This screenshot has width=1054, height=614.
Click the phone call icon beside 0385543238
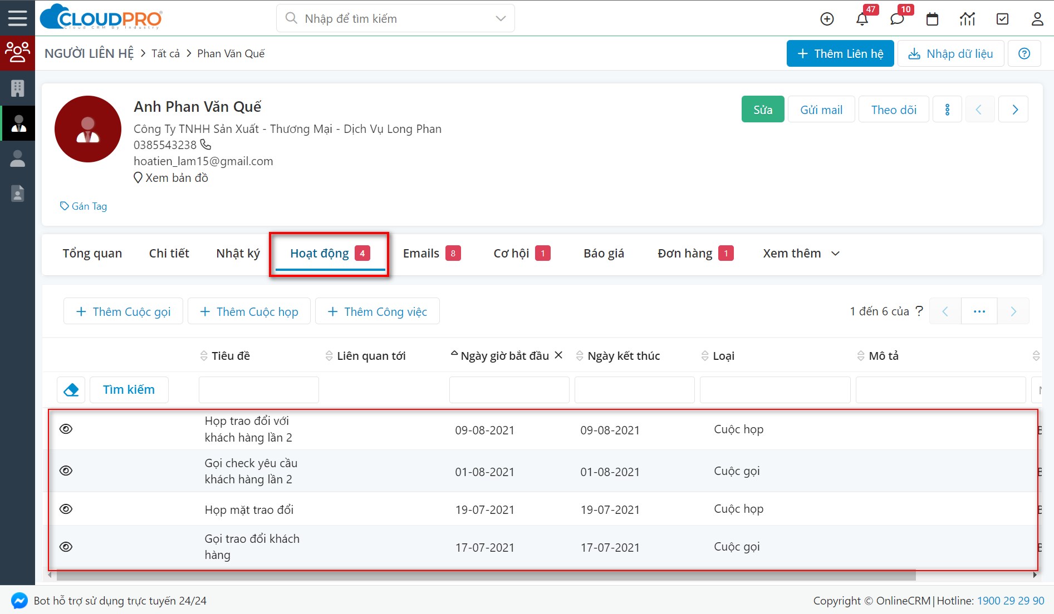(205, 145)
